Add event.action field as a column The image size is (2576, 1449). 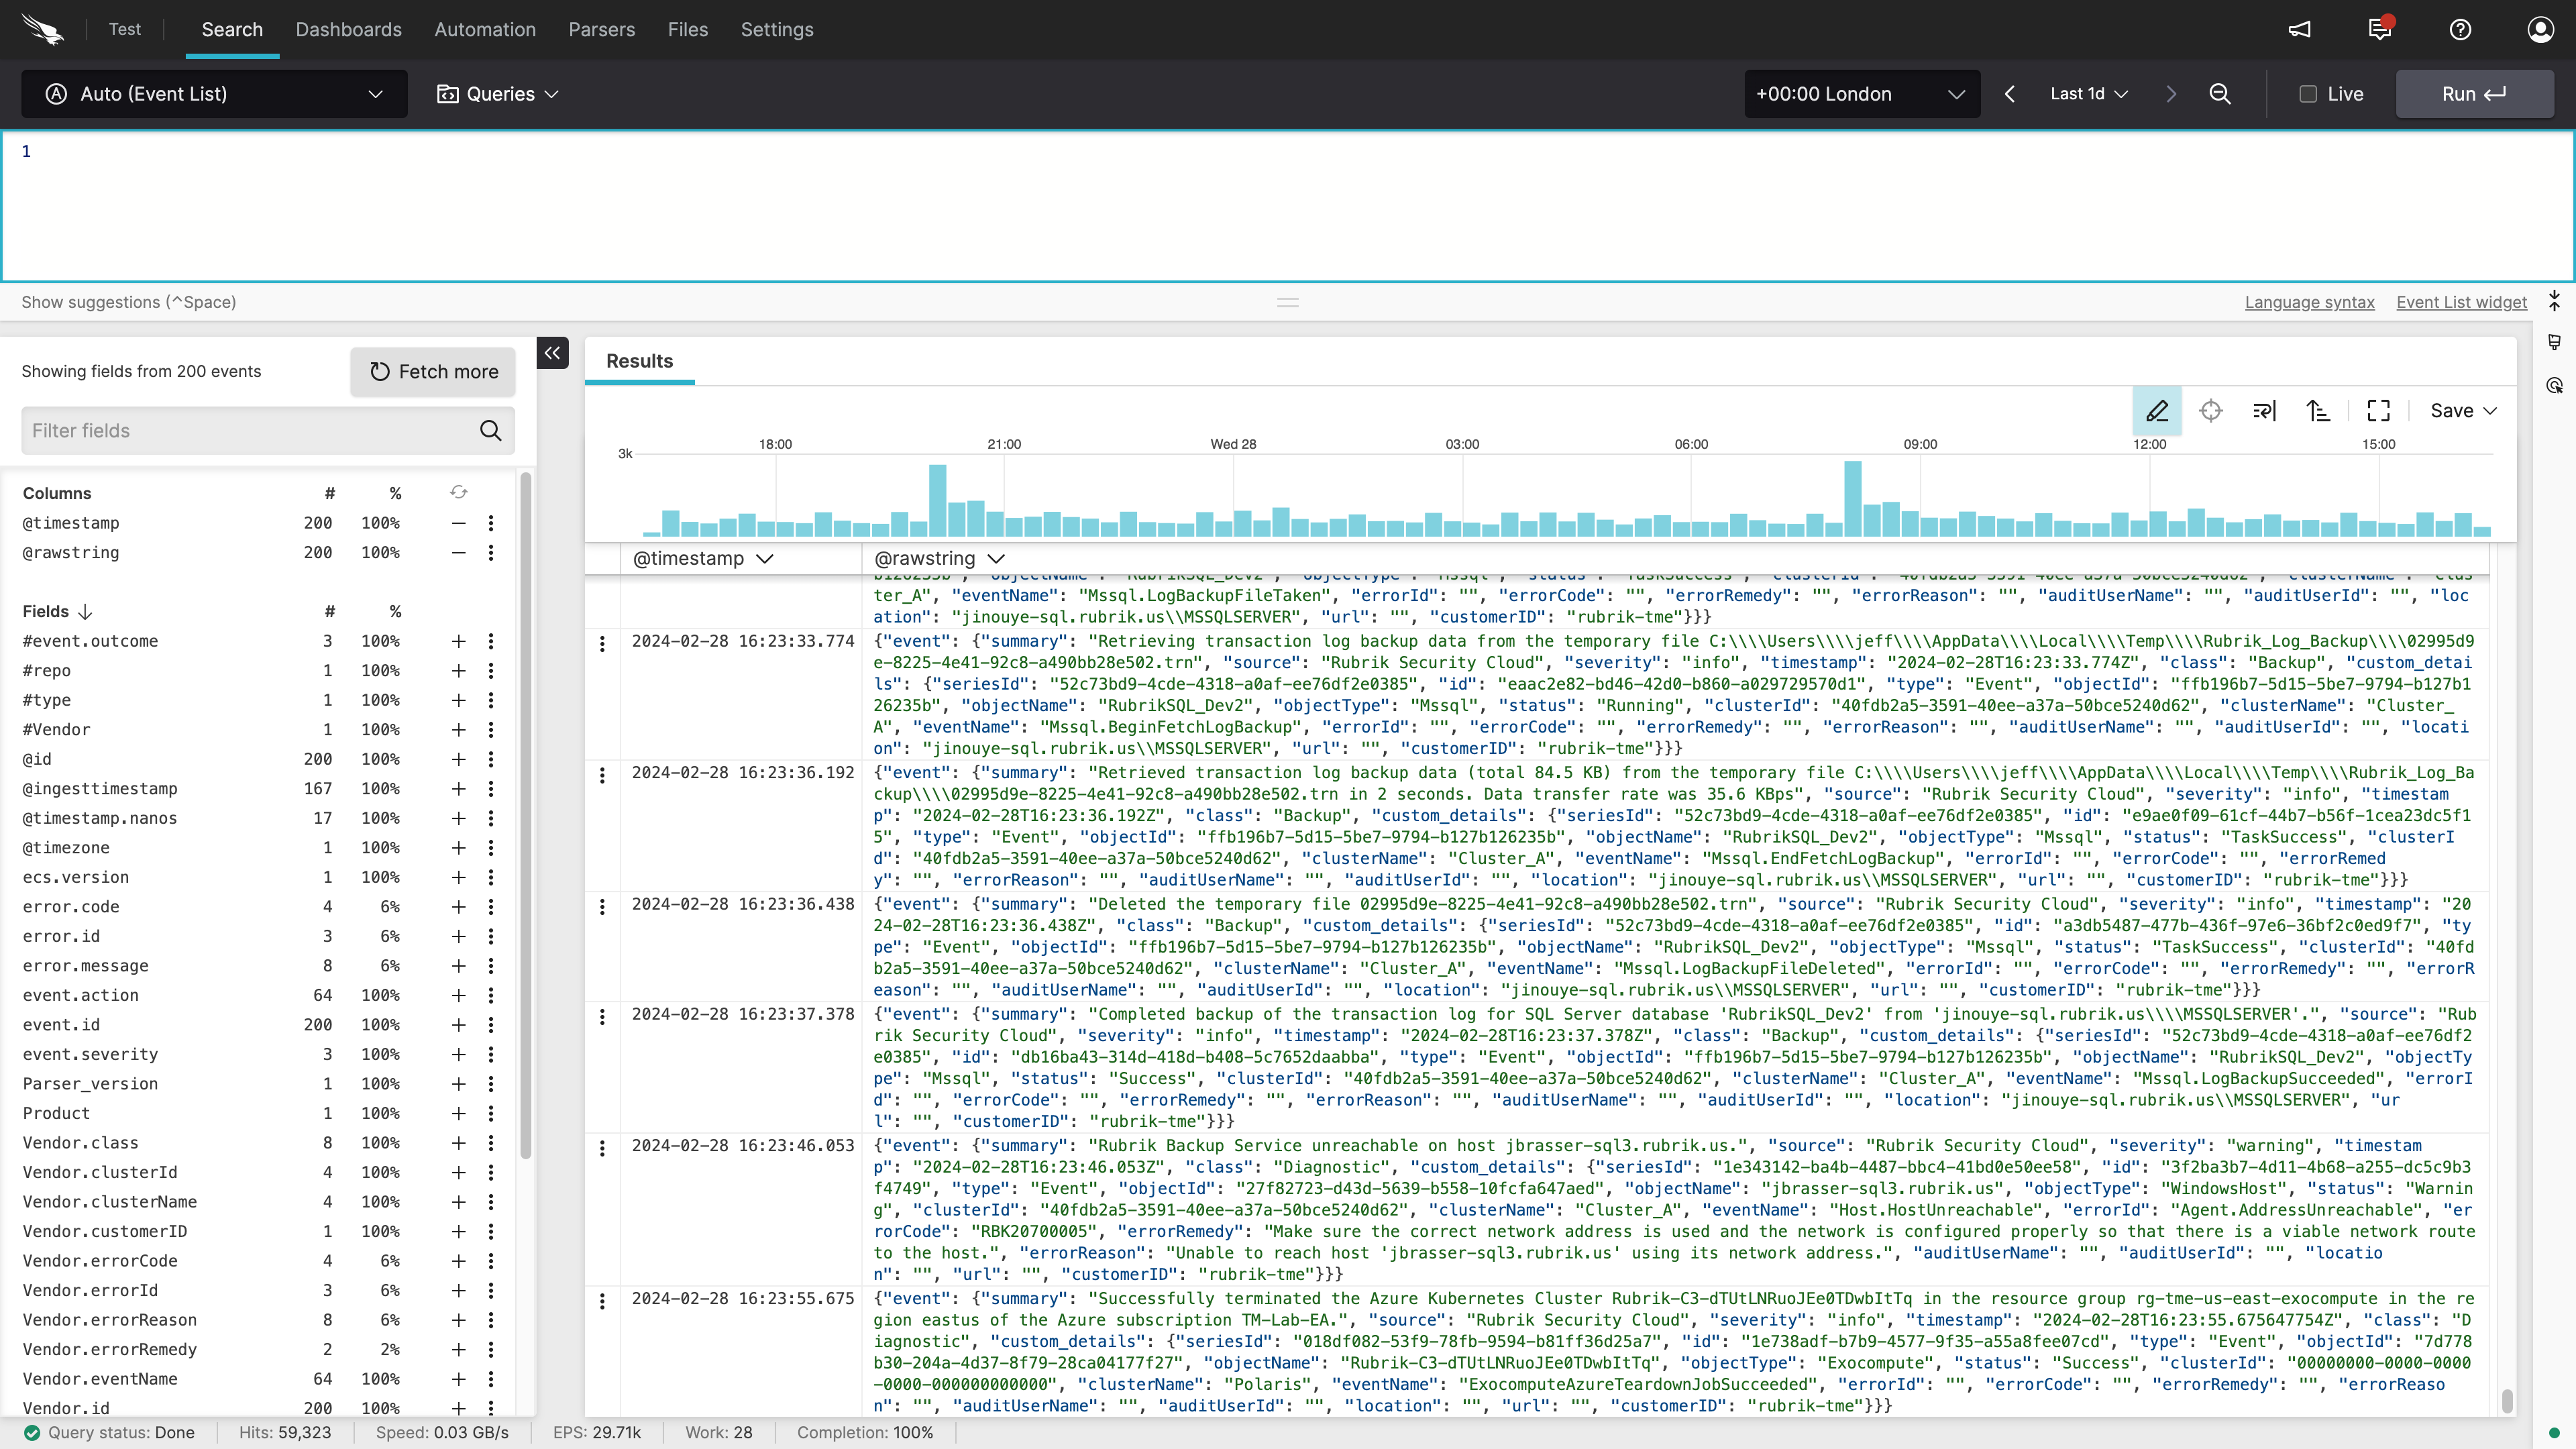(x=458, y=996)
